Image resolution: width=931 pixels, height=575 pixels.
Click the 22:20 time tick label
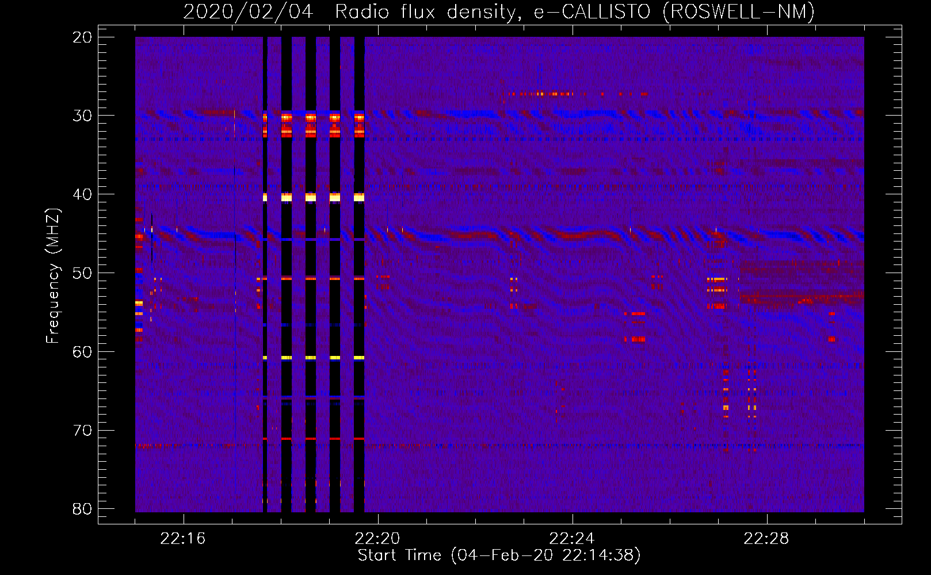377,539
